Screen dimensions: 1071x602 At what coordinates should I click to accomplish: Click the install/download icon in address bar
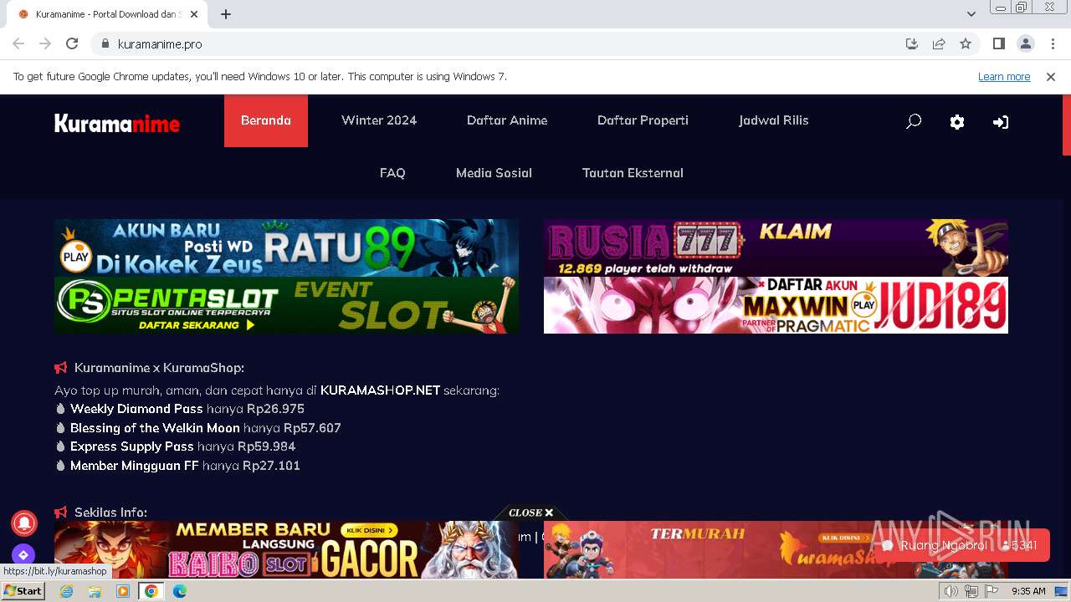[x=912, y=43]
